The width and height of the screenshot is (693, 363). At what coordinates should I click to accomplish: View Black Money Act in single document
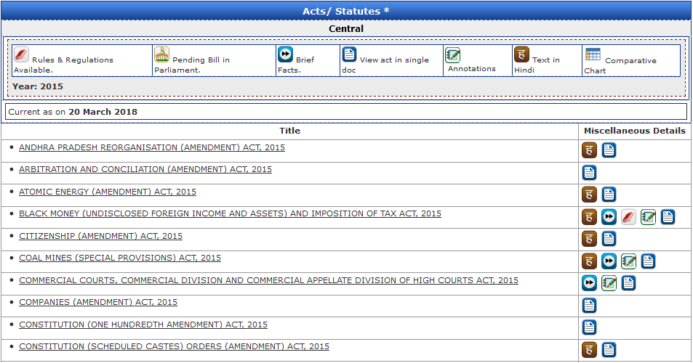pyautogui.click(x=668, y=217)
